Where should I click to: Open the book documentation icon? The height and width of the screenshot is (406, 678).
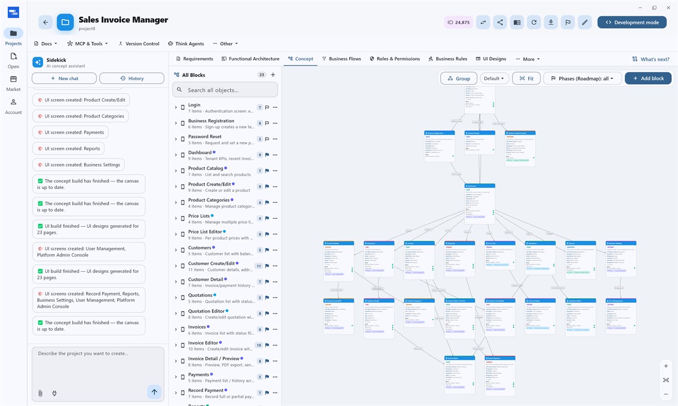point(517,23)
